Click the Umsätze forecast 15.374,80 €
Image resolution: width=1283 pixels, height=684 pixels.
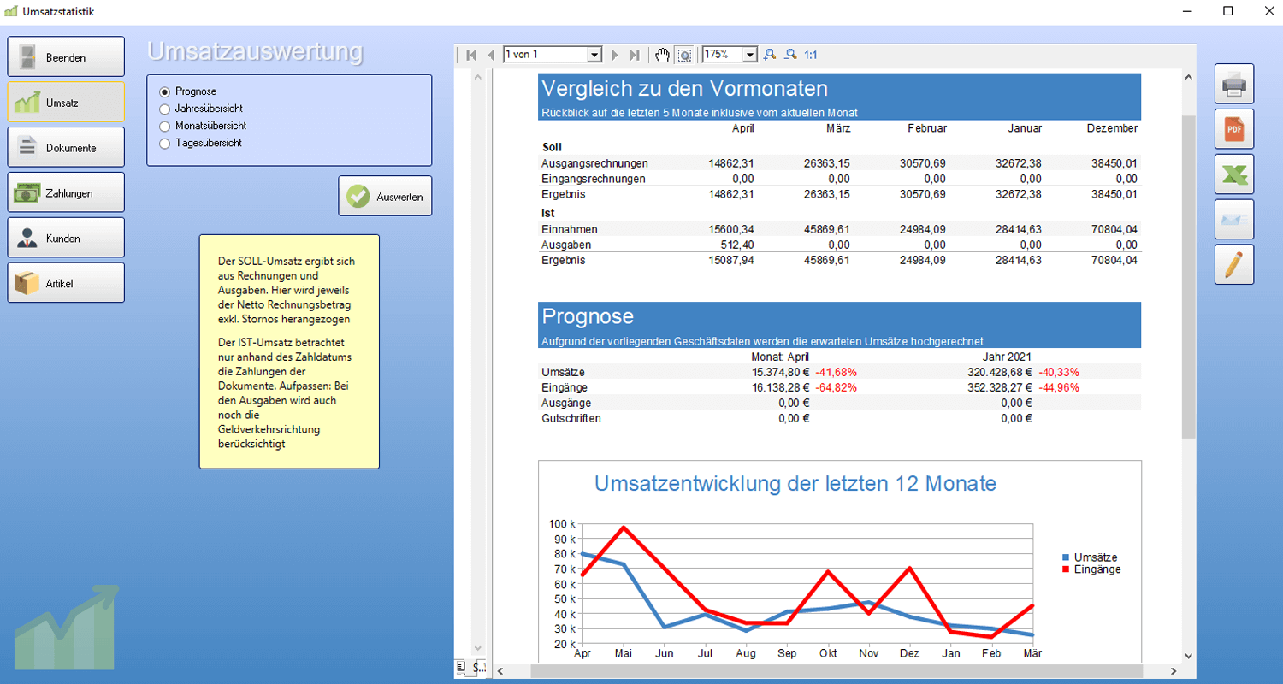(x=781, y=372)
